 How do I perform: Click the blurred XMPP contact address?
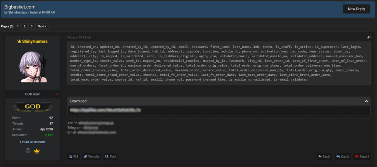(96, 123)
